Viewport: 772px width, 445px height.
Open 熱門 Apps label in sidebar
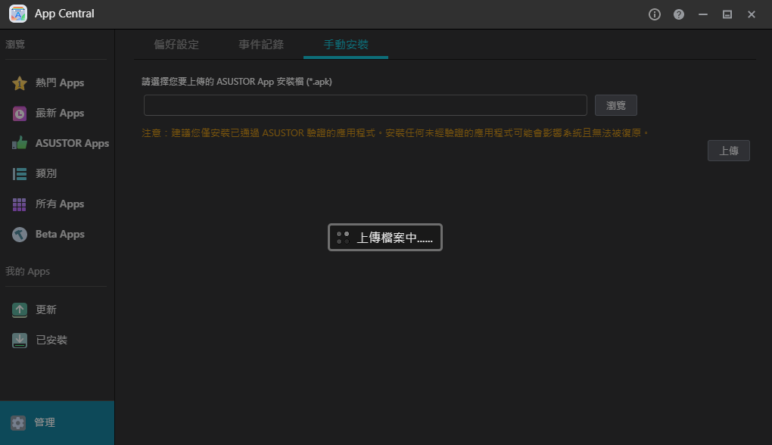tap(60, 82)
